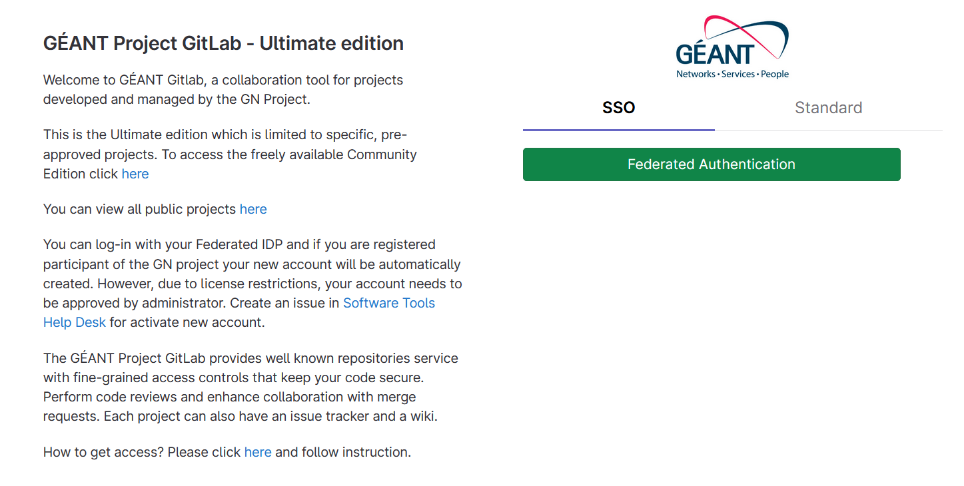This screenshot has width=964, height=486.
Task: Open the public projects 'here' link
Action: (253, 209)
